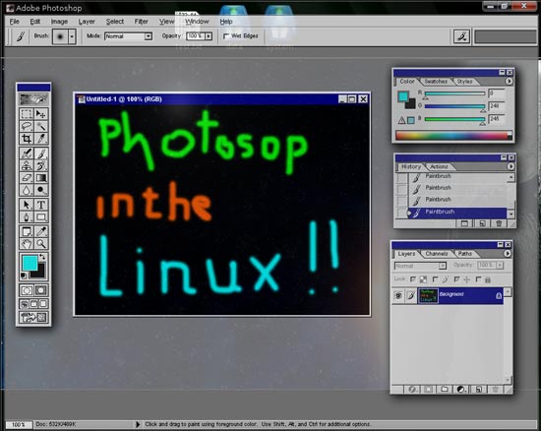541x431 pixels.
Task: Create new layer set folder button
Action: click(445, 390)
